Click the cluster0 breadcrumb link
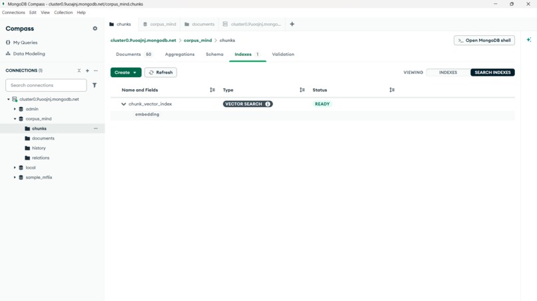The image size is (537, 301). pyautogui.click(x=143, y=41)
